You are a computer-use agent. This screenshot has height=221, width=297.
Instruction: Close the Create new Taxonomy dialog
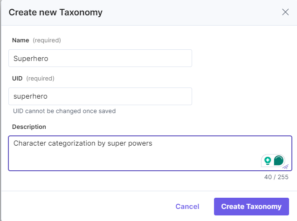[285, 12]
